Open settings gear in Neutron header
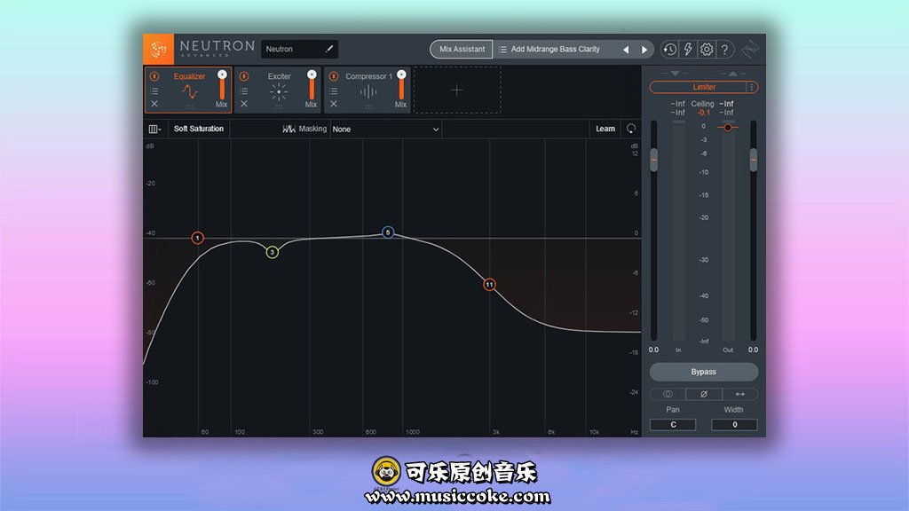The height and width of the screenshot is (511, 909). click(x=706, y=50)
